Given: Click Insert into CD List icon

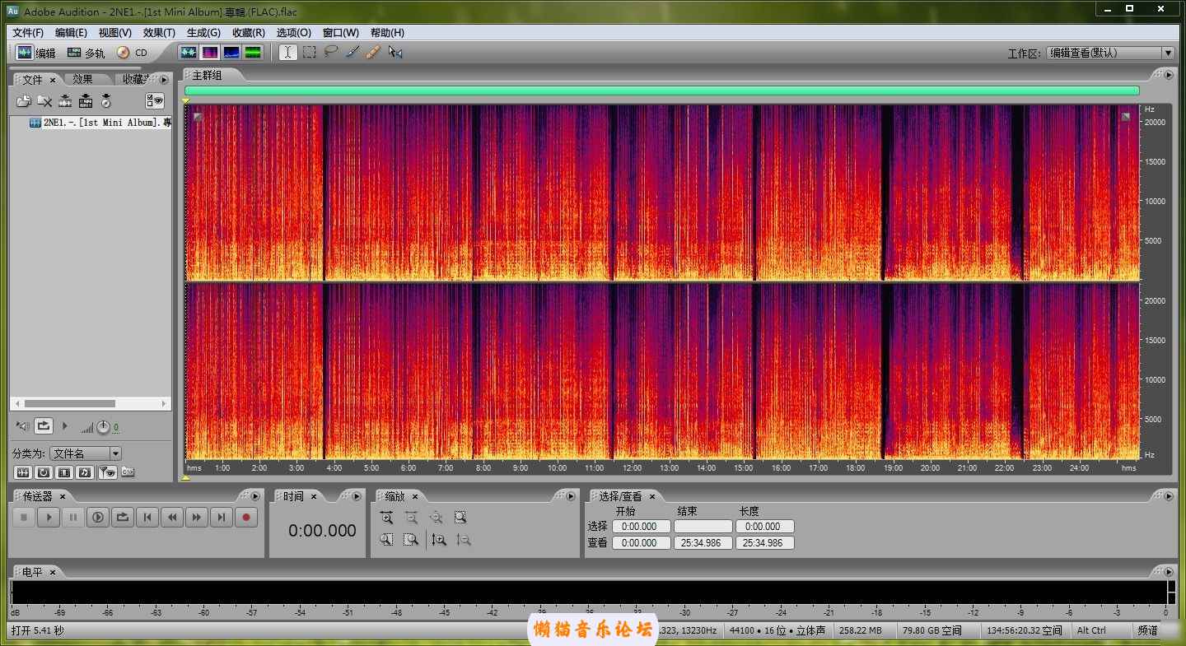Looking at the screenshot, I should tap(106, 101).
